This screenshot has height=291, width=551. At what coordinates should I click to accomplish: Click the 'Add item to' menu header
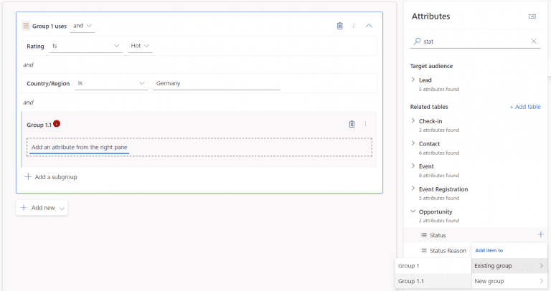(489, 250)
